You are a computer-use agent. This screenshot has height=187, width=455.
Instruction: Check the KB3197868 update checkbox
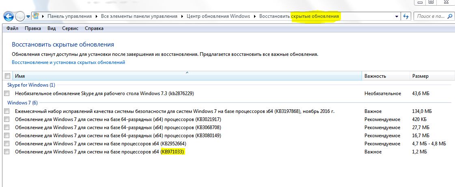pos(7,111)
